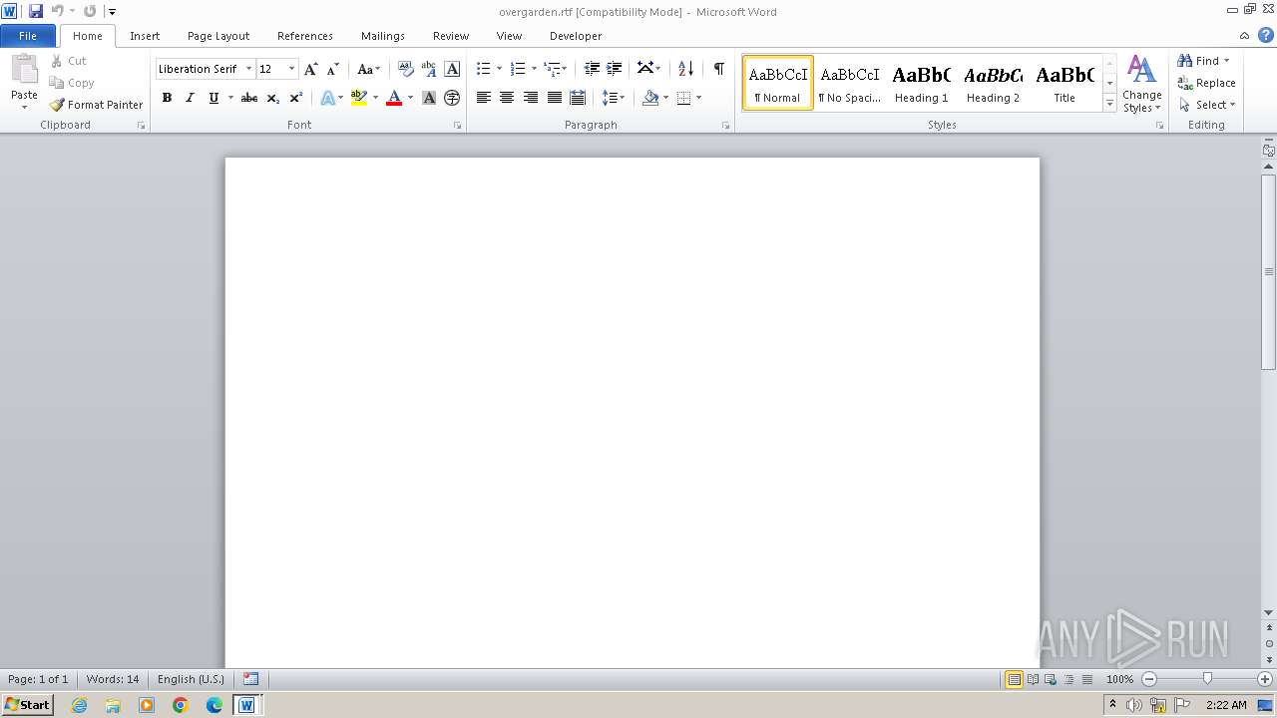Toggle Align Text Left
1277x718 pixels.
coord(484,98)
